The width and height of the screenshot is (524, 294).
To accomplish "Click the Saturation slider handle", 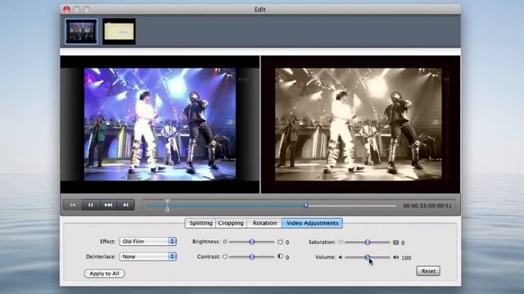I will point(368,242).
